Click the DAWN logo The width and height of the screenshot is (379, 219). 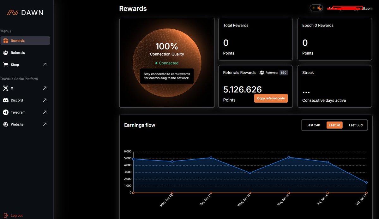click(x=25, y=13)
